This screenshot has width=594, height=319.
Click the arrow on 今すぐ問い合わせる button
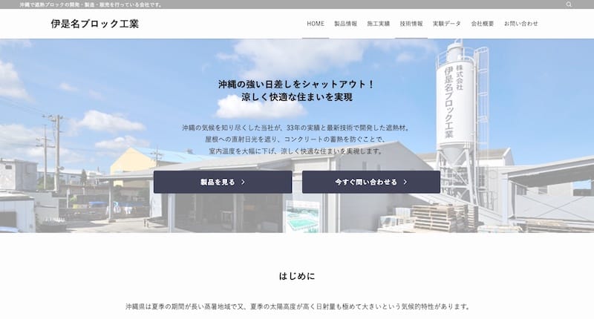405,182
